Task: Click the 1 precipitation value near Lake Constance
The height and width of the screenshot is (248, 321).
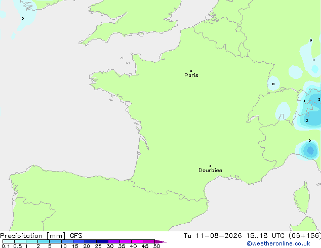Action: [x=304, y=101]
